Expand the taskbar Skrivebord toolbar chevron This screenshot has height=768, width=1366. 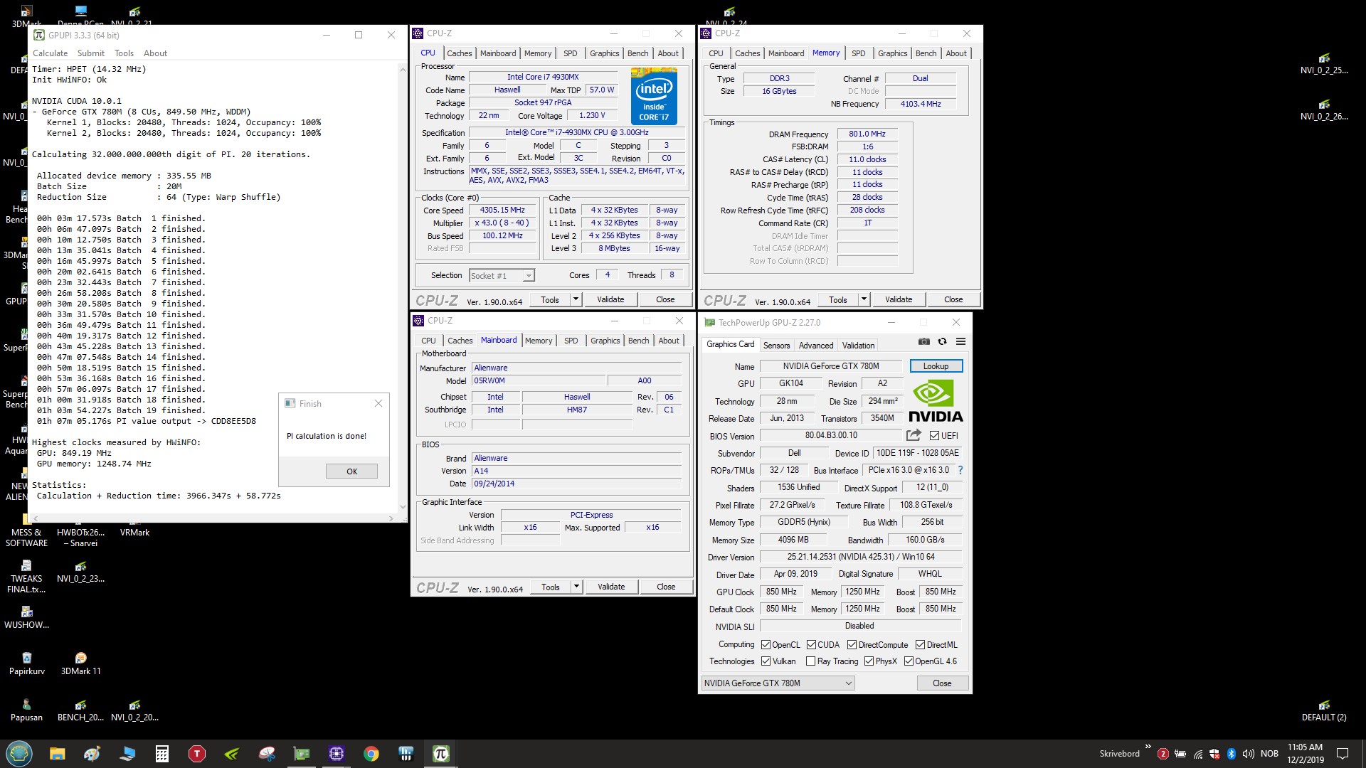[x=1148, y=747]
